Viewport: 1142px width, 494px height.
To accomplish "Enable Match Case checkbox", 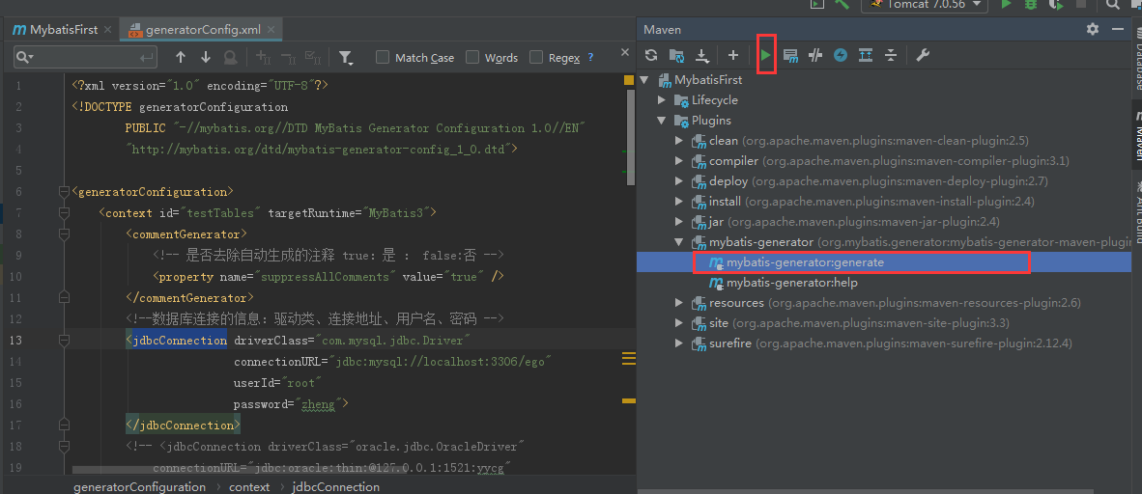I will 383,58.
